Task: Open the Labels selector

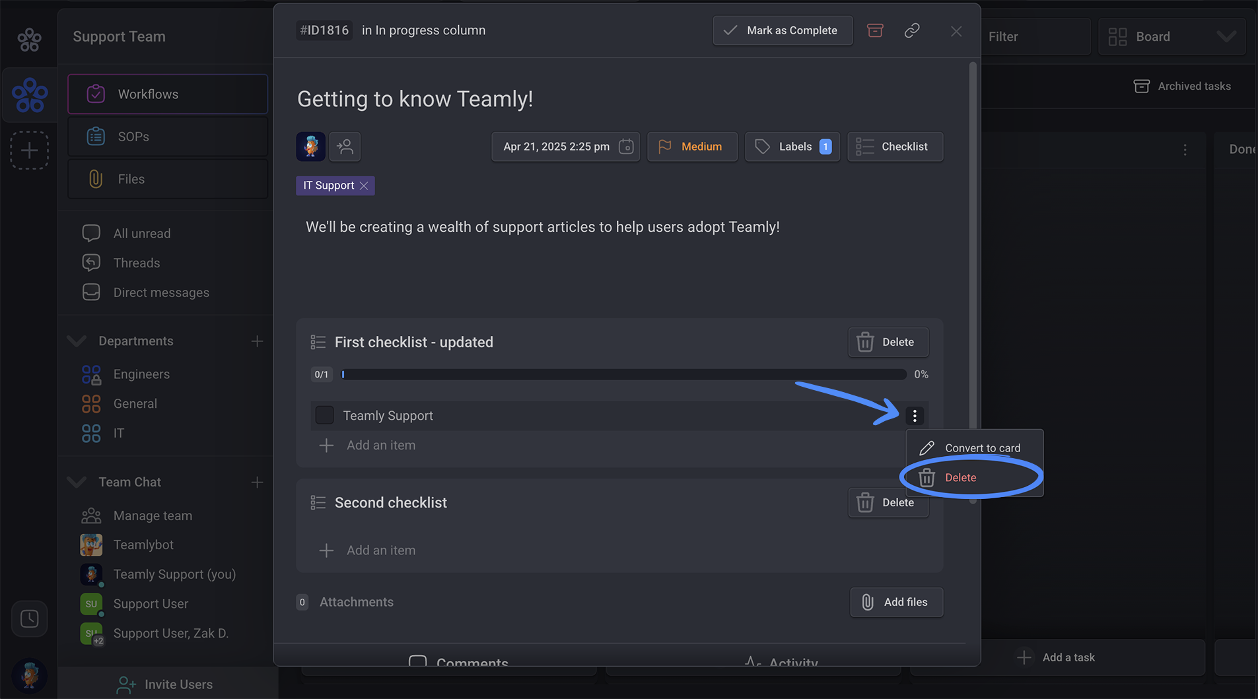Action: point(792,147)
